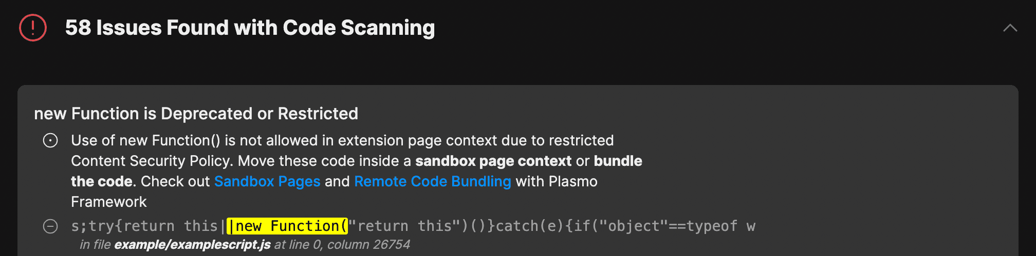The width and height of the screenshot is (1036, 256).
Task: Click the example/examplescript.js file name
Action: pos(192,245)
